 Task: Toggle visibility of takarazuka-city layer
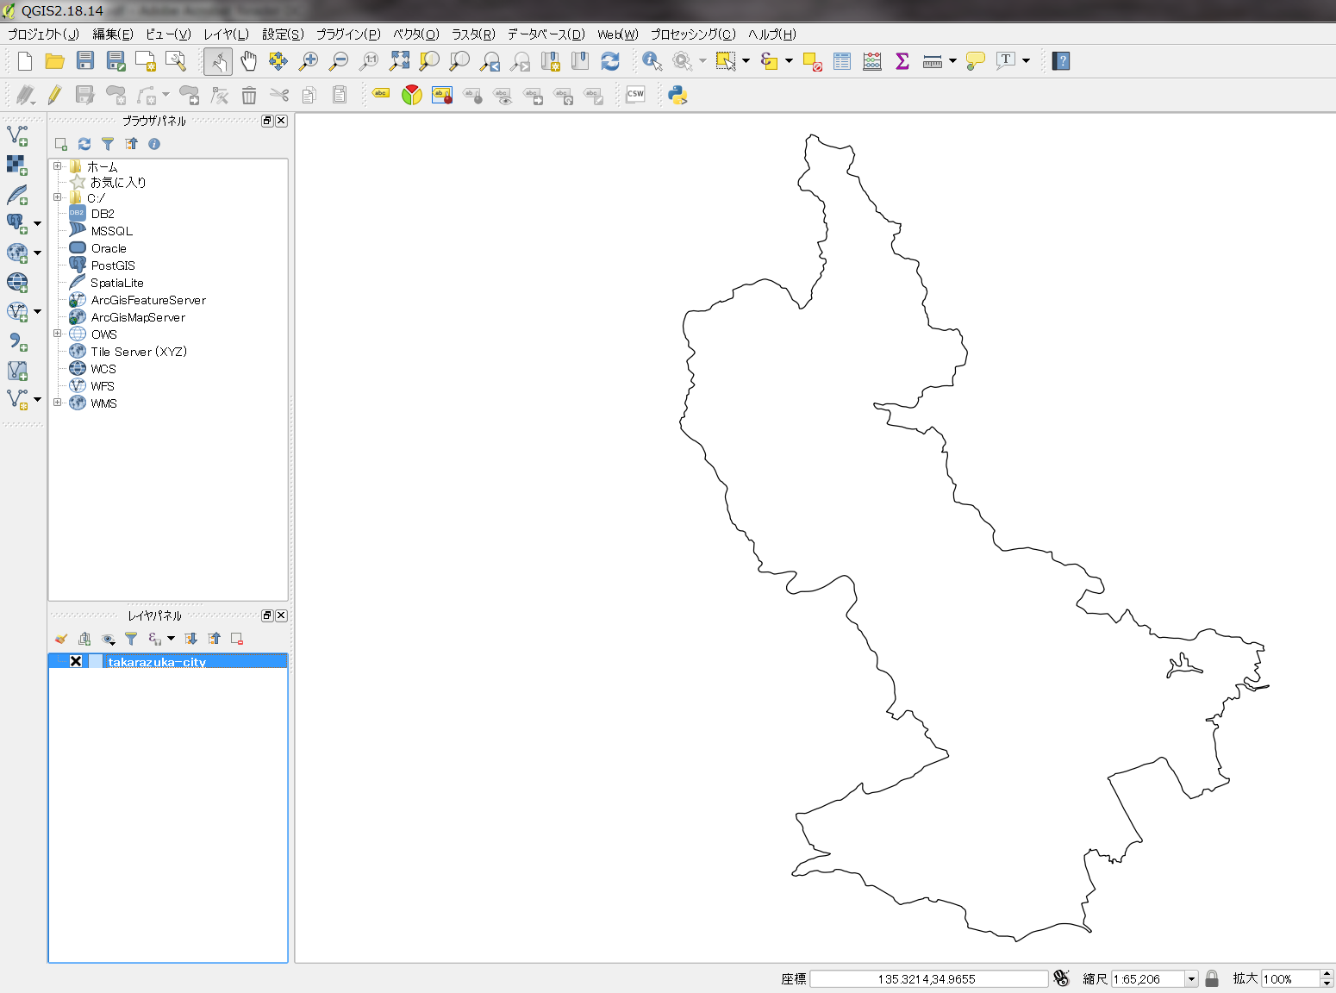(x=76, y=661)
